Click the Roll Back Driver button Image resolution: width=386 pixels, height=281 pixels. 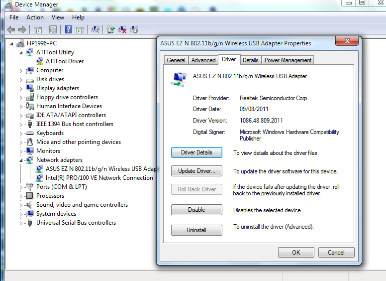pos(196,189)
